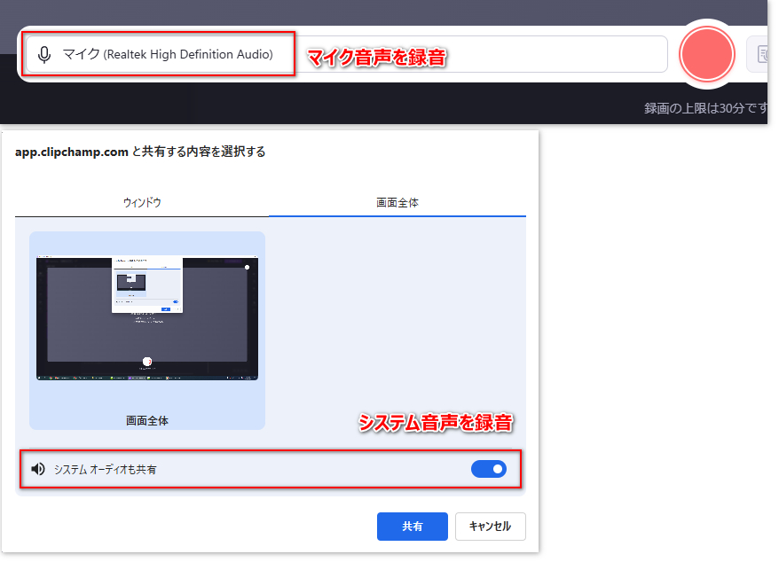
Task: Click the microphone icon in the mic selector
Action: tap(44, 54)
